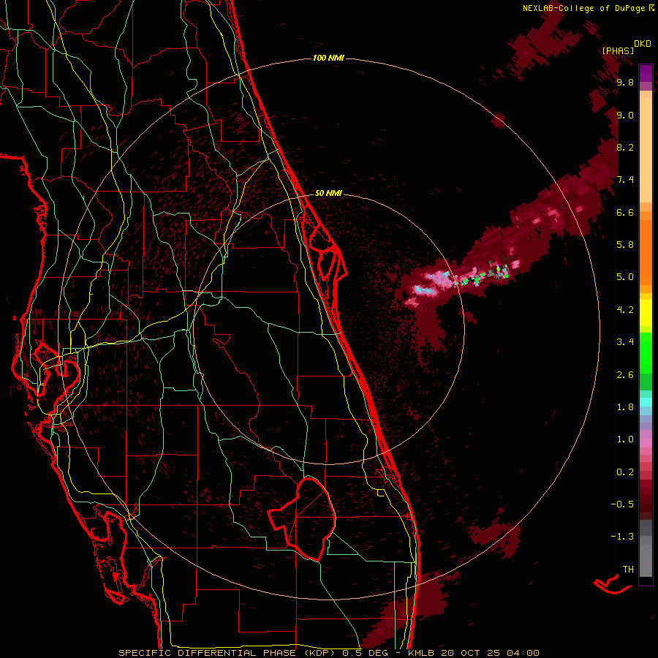
Task: Click the 100 NMI range ring label
Action: point(328,58)
